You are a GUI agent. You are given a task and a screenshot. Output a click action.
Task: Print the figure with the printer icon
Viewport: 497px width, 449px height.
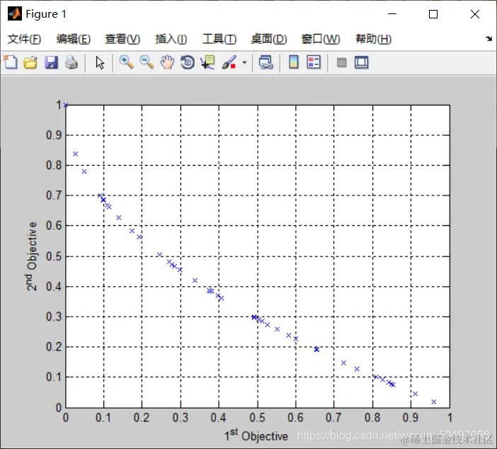72,62
